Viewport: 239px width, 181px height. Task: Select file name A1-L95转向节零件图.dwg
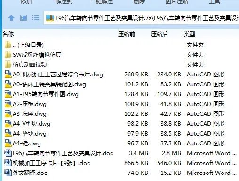[x=46, y=94]
